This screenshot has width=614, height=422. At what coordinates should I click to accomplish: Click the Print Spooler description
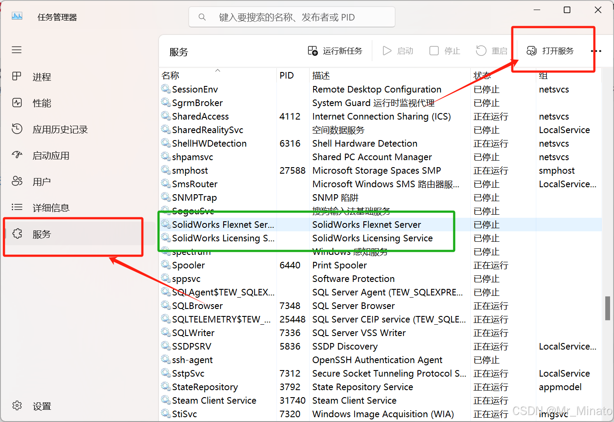(339, 265)
